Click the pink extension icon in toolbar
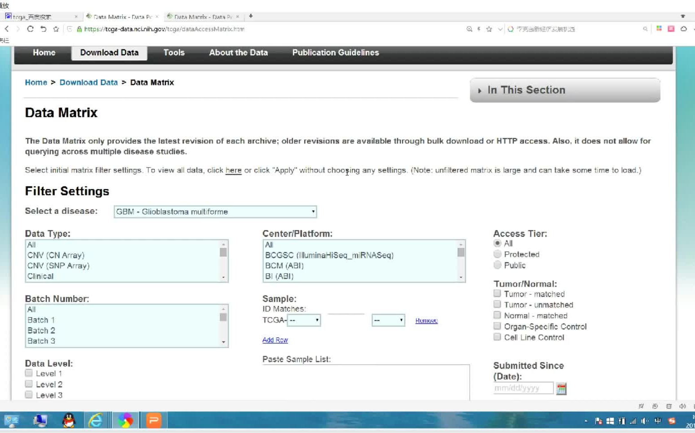The height and width of the screenshot is (433, 695). (671, 28)
